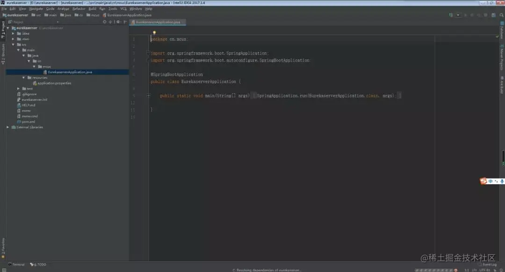Open the Help menu
The image size is (505, 272).
point(149,9)
